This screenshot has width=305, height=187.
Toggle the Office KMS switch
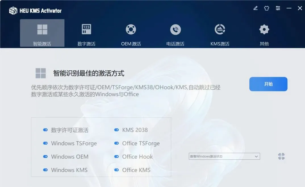pyautogui.click(x=116, y=170)
